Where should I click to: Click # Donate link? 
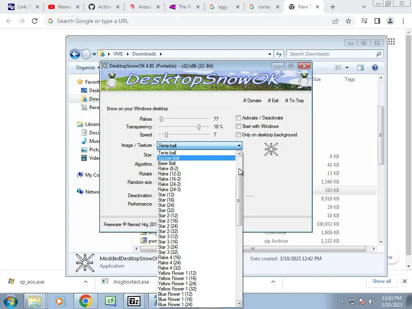click(x=252, y=100)
